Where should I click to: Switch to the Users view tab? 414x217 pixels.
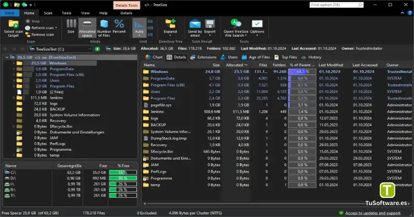tap(229, 57)
